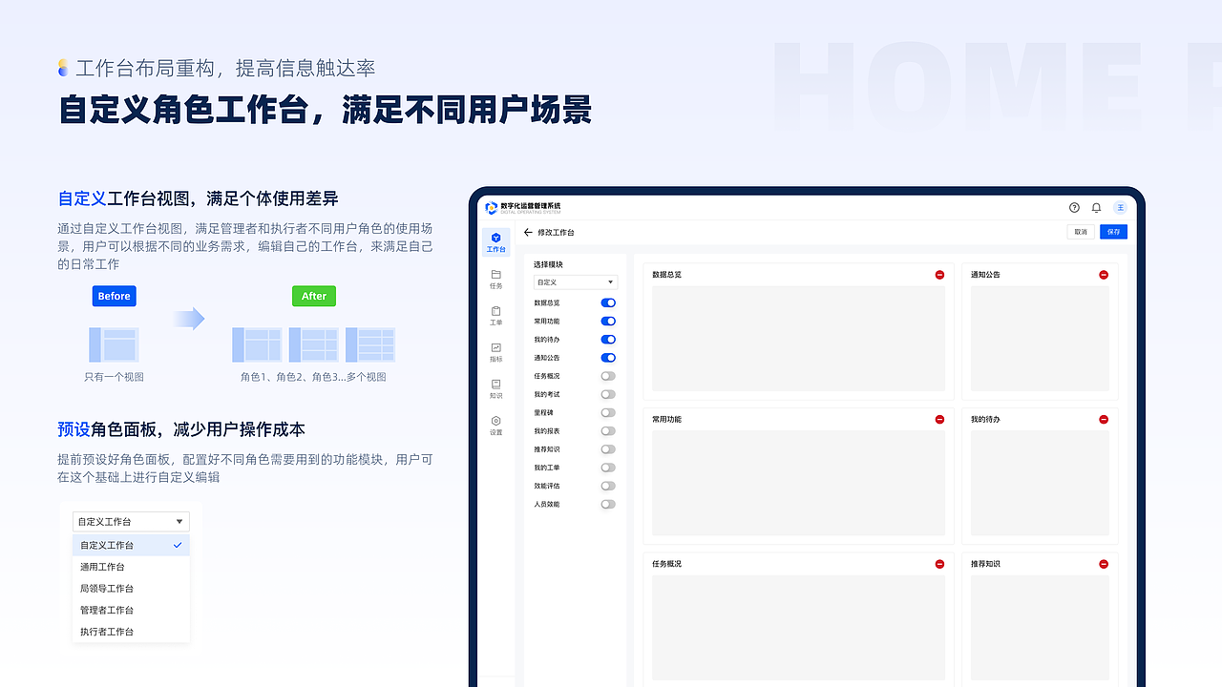Enable the 任务概况 module toggle

pos(608,376)
